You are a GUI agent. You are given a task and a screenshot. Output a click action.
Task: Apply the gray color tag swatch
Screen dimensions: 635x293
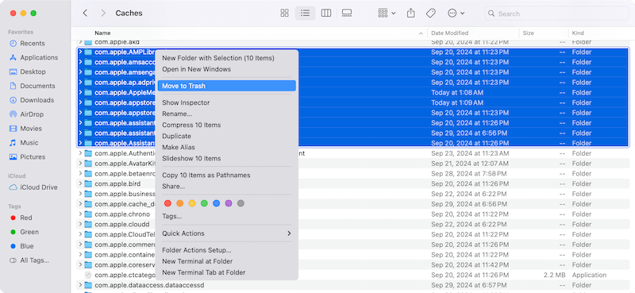click(x=241, y=203)
